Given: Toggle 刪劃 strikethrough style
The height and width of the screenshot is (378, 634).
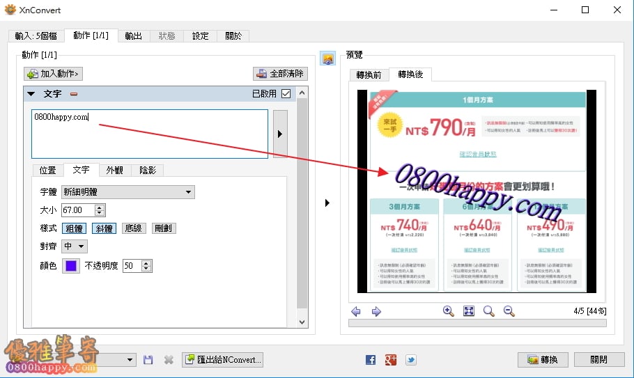Looking at the screenshot, I should coord(163,228).
